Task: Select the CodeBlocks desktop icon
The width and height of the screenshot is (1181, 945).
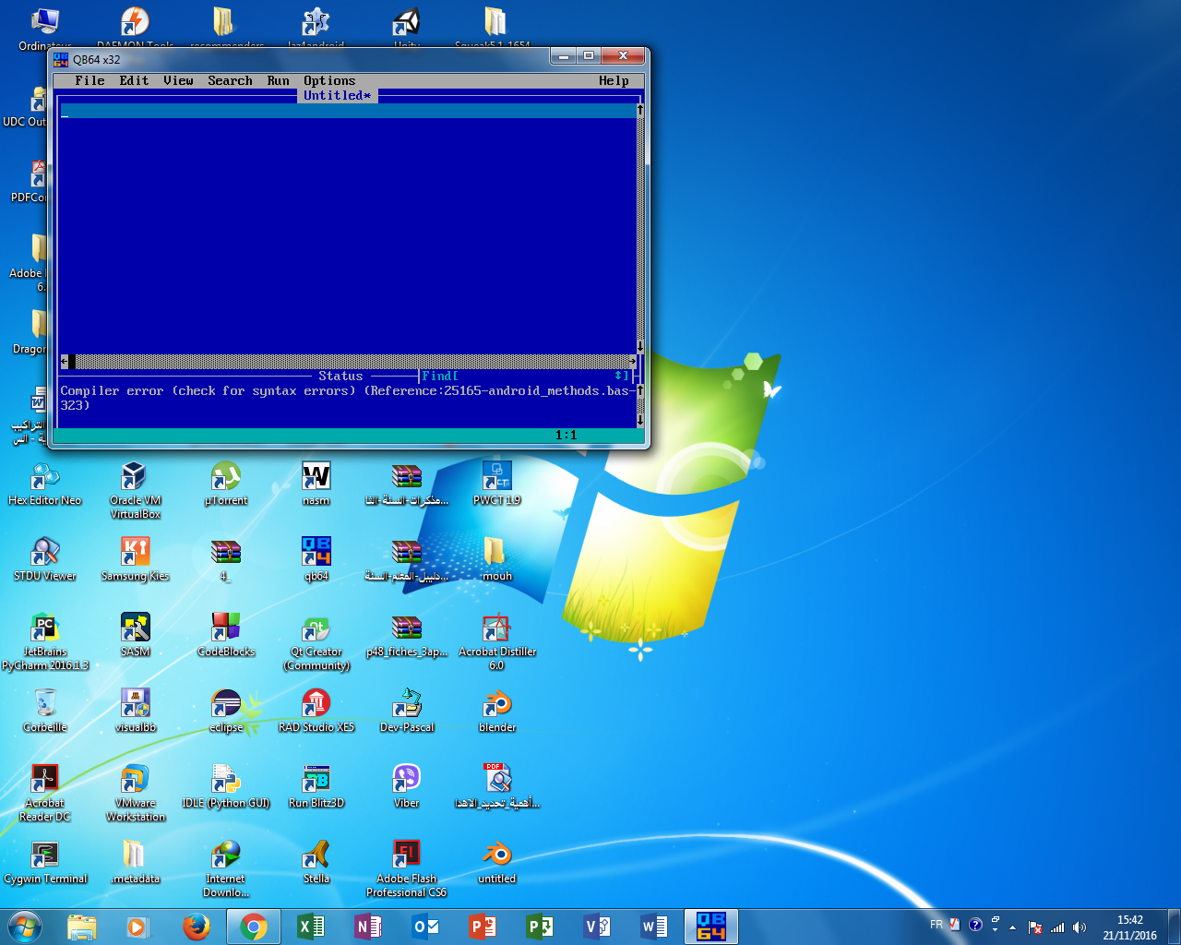Action: tap(226, 629)
